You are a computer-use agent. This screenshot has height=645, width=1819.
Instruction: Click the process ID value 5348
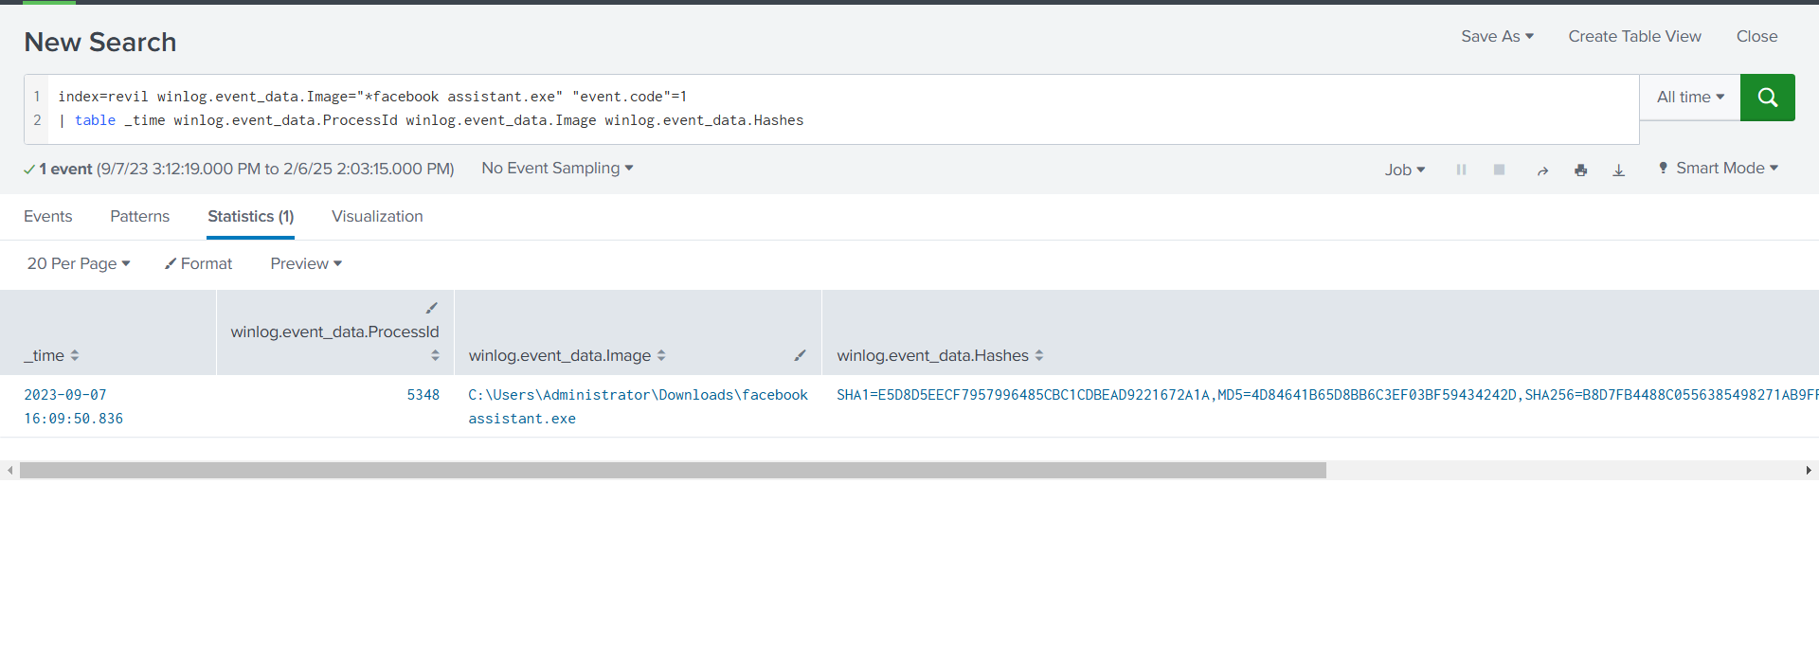(423, 395)
